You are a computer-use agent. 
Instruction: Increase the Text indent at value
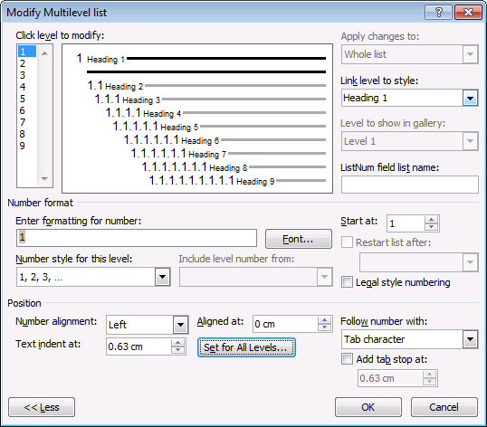tap(178, 343)
